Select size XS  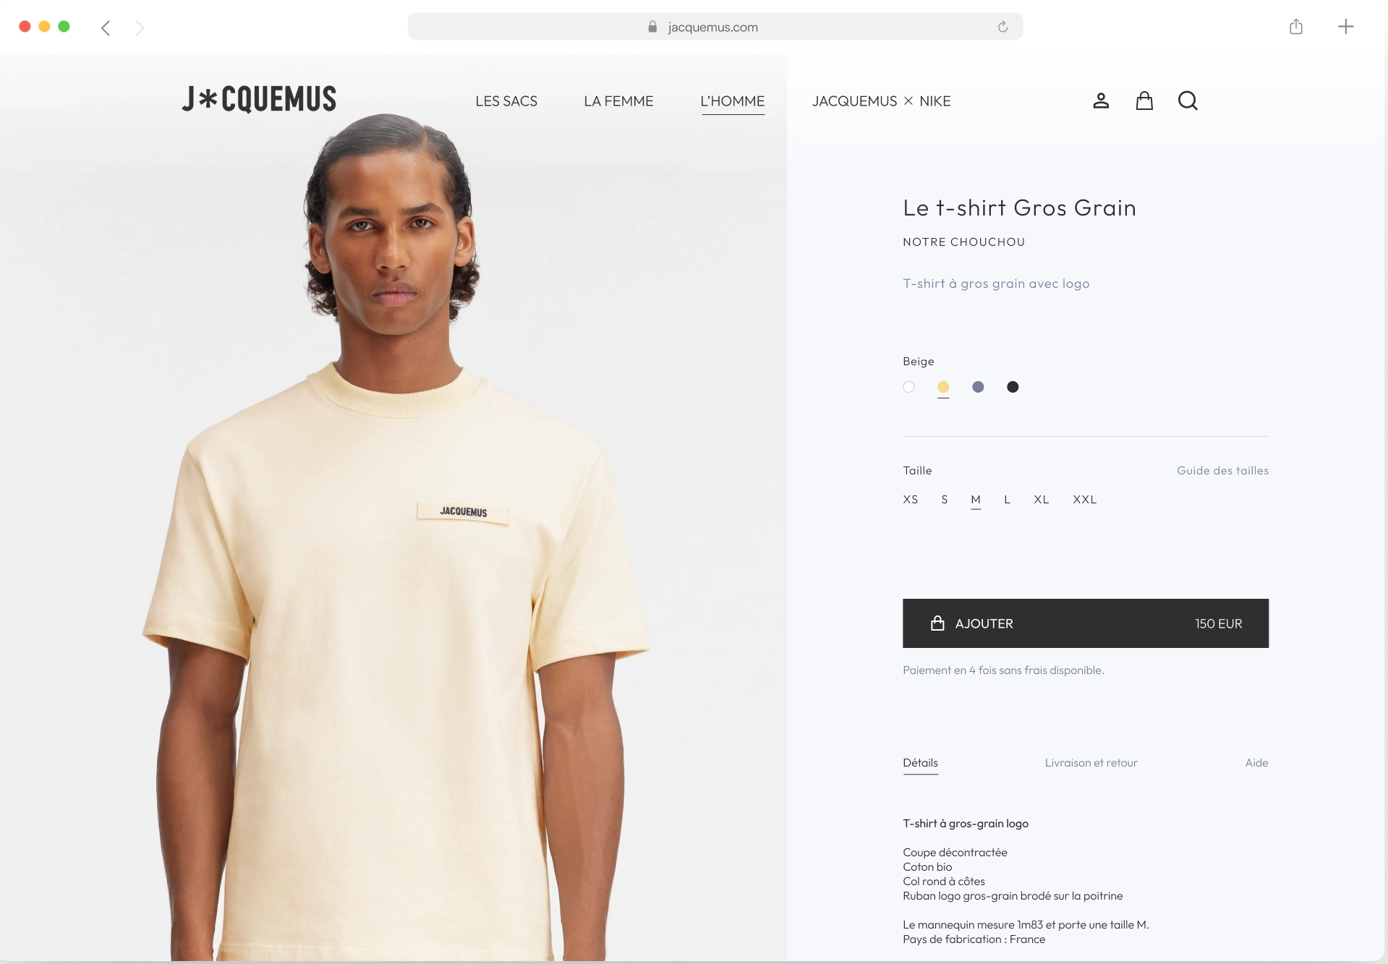911,500
